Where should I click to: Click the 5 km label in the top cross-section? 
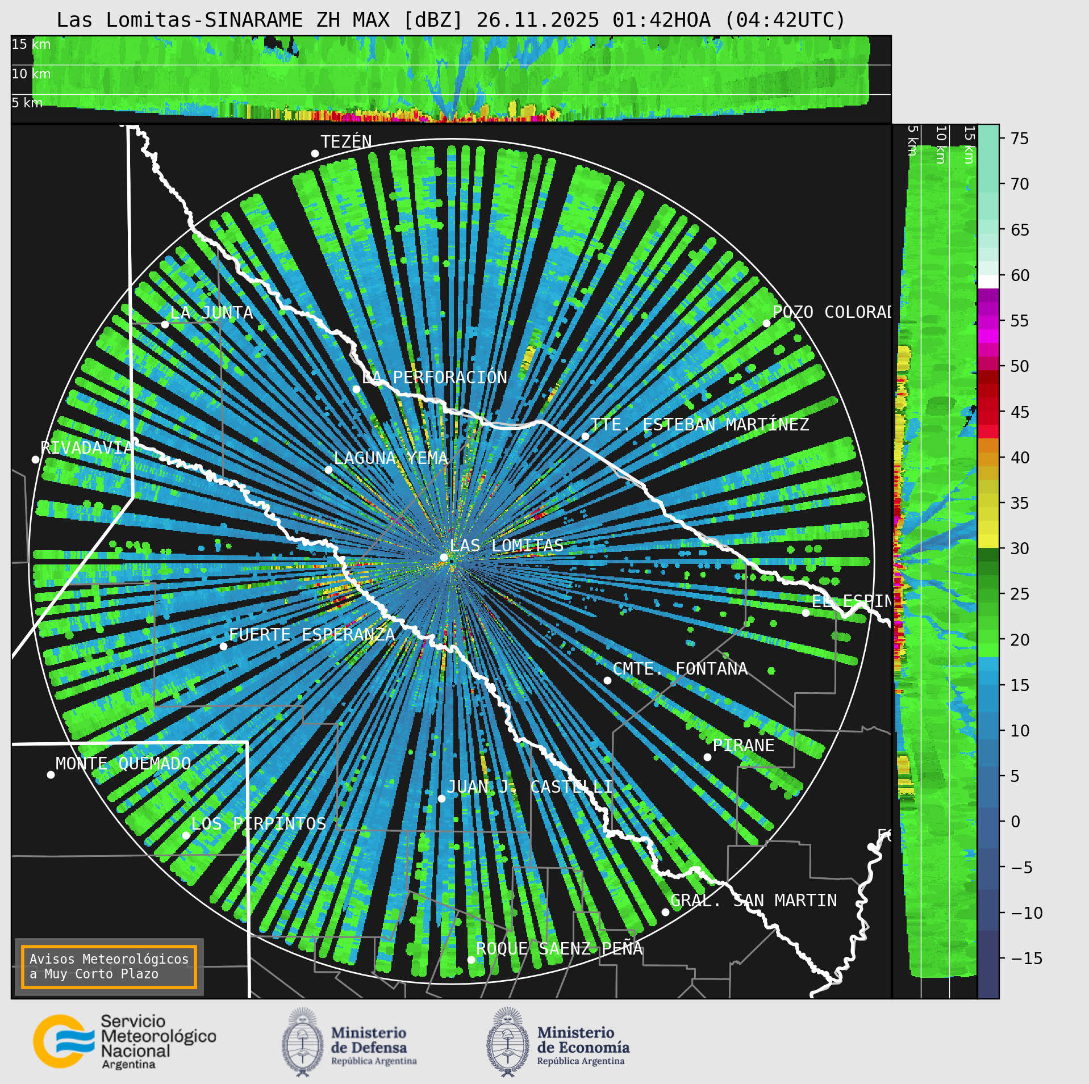(x=27, y=103)
